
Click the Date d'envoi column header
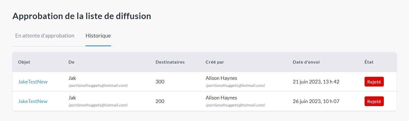click(x=306, y=62)
